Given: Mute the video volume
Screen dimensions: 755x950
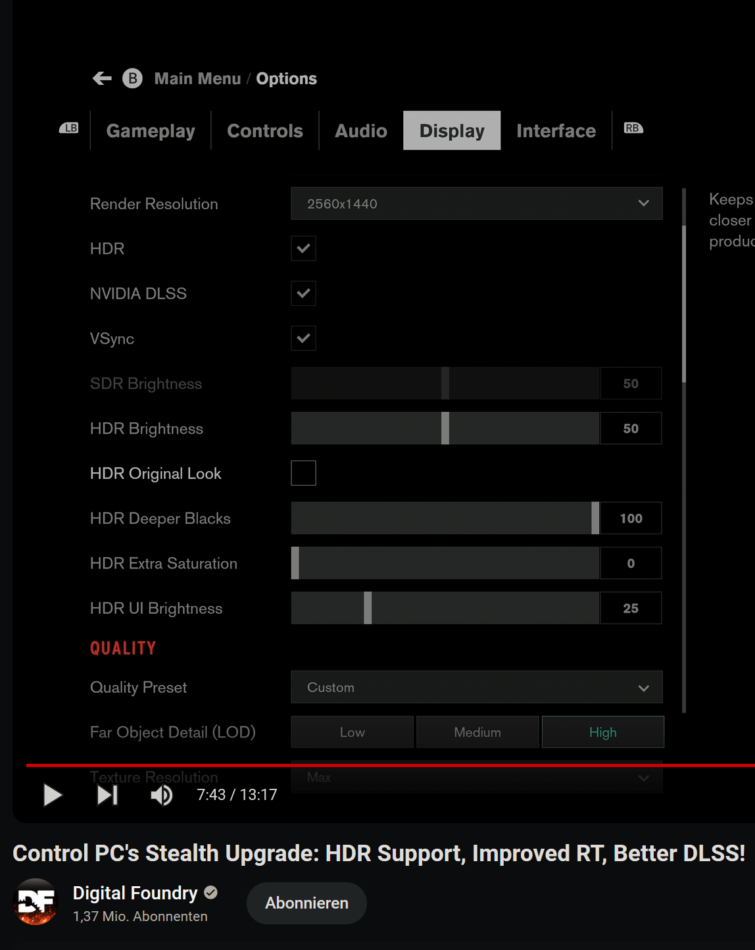Looking at the screenshot, I should coord(161,795).
